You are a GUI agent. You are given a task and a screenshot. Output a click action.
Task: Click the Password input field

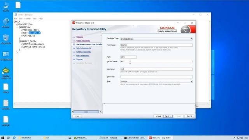click(156, 77)
